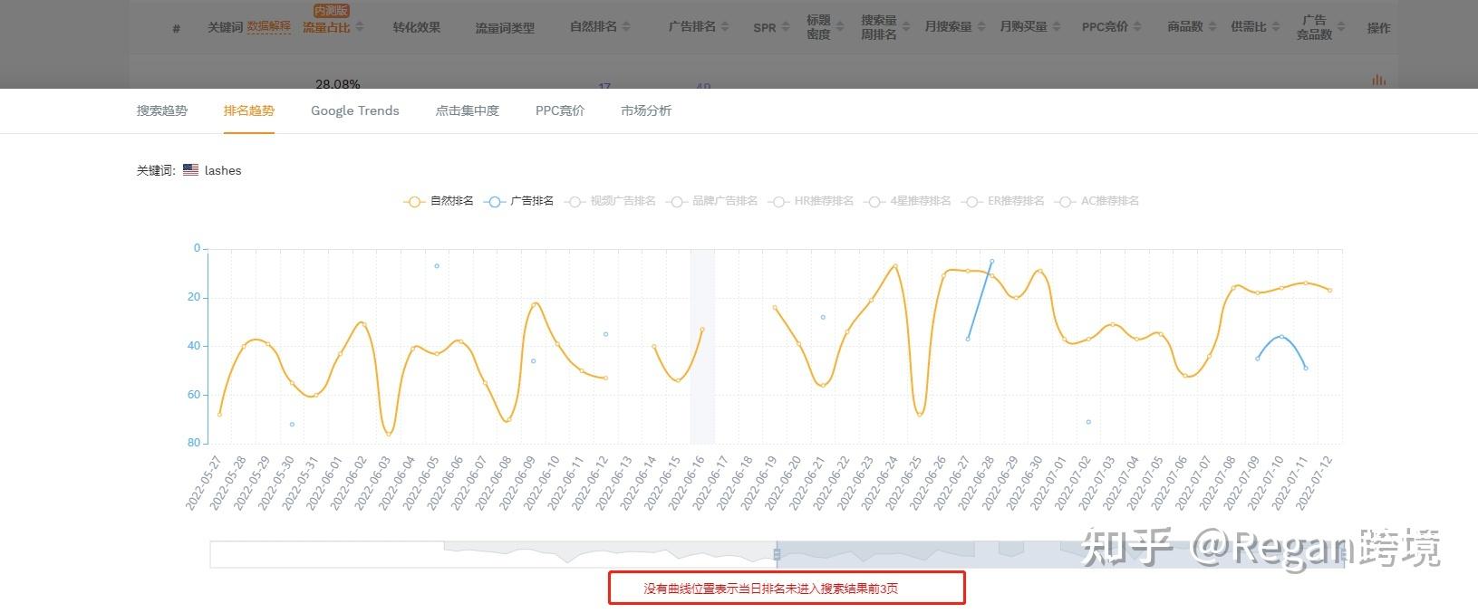Click the y-axis label 80
The height and width of the screenshot is (613, 1478).
click(x=193, y=443)
